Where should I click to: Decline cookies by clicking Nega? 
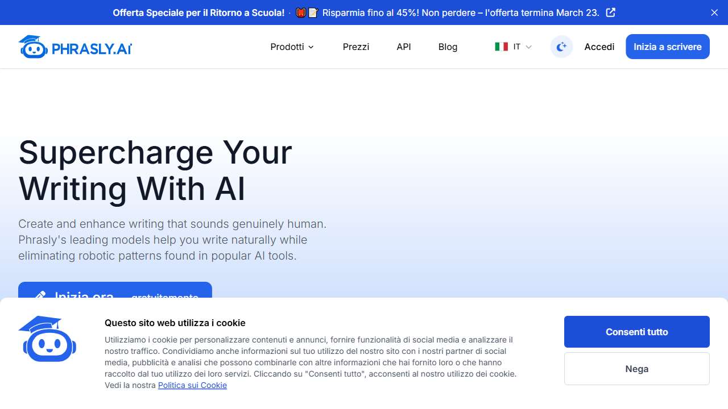click(x=636, y=369)
